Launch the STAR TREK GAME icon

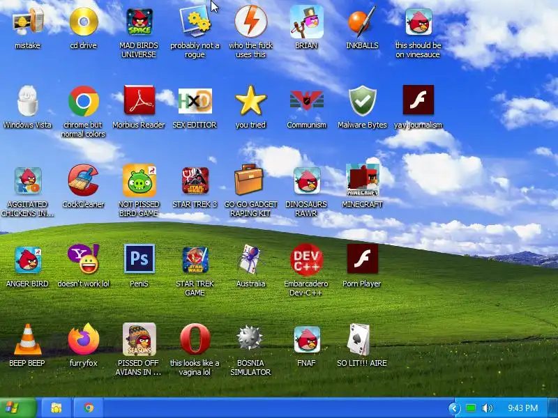195,260
